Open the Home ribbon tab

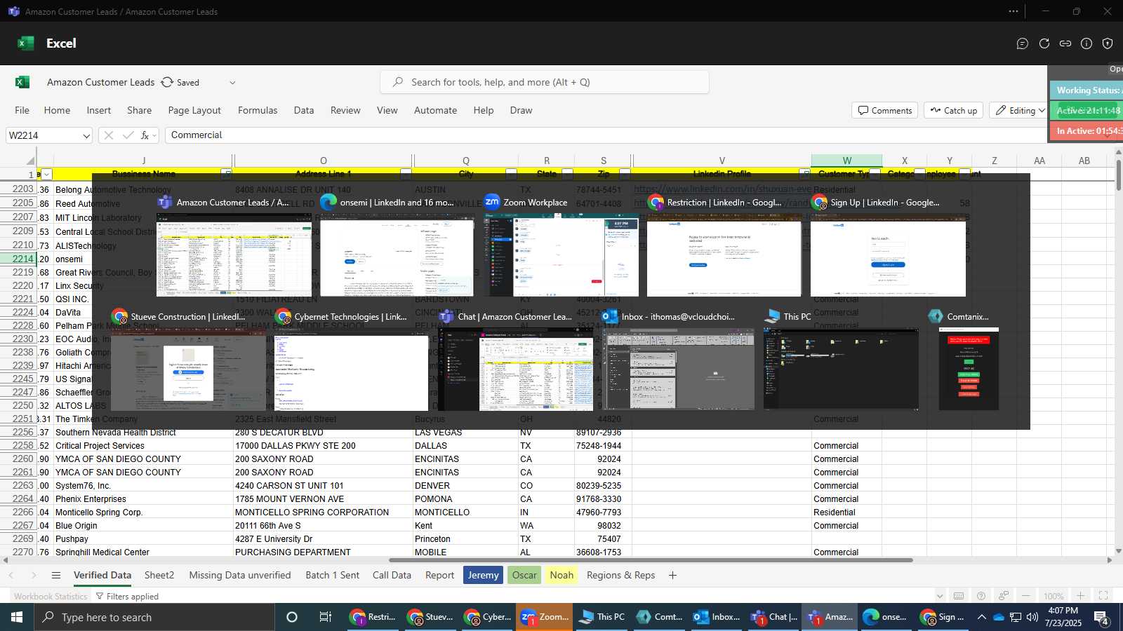[x=57, y=111]
